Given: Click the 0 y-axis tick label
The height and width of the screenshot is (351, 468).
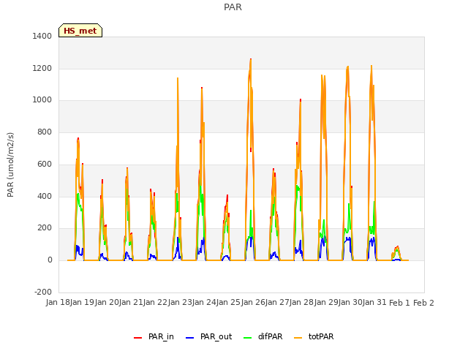Looking at the screenshot, I should (x=50, y=260).
